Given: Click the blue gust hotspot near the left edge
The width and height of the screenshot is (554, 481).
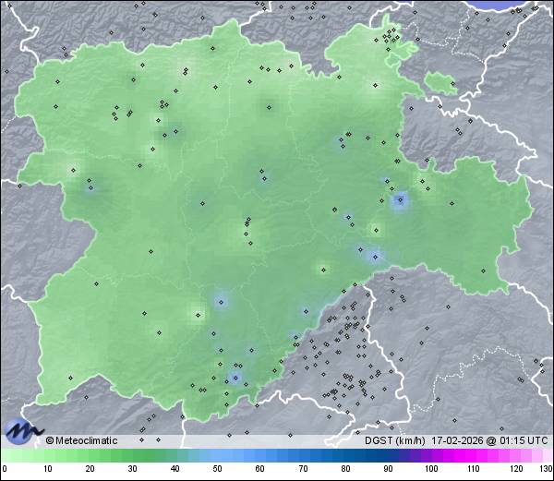Looking at the screenshot, I should [x=90, y=187].
